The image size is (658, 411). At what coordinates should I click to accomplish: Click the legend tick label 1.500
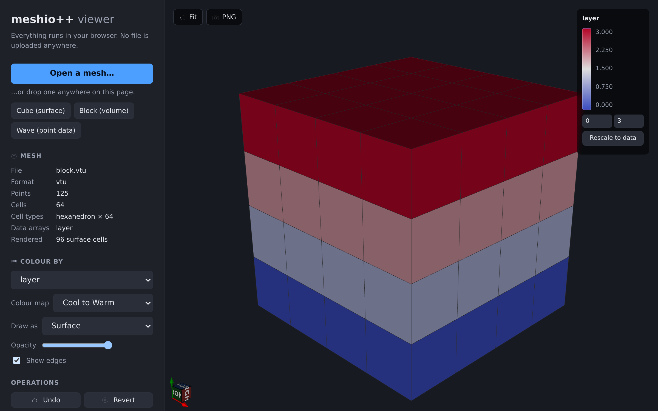point(604,68)
